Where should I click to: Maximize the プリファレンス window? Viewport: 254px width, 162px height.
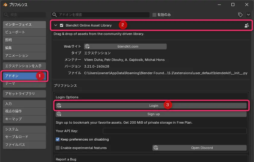233,5
